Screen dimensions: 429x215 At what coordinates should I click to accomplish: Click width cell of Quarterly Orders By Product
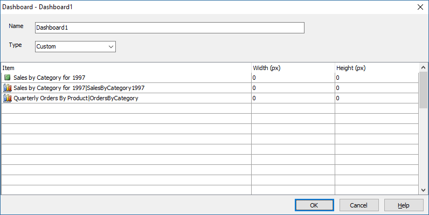click(293, 98)
